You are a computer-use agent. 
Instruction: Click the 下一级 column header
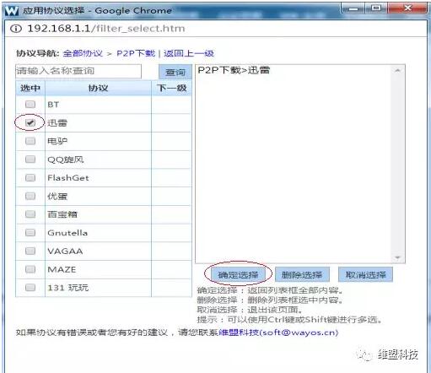coord(172,88)
